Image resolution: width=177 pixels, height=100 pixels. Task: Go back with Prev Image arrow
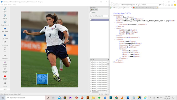point(5,35)
